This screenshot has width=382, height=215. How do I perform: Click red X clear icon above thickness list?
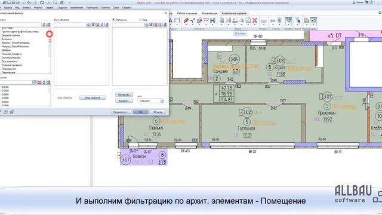(x=39, y=82)
